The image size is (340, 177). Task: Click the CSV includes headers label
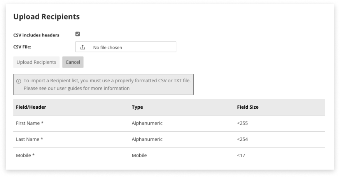(x=36, y=35)
